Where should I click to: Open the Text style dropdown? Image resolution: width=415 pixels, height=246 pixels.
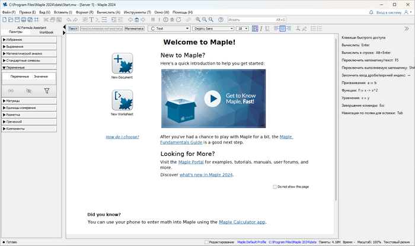tap(168, 28)
